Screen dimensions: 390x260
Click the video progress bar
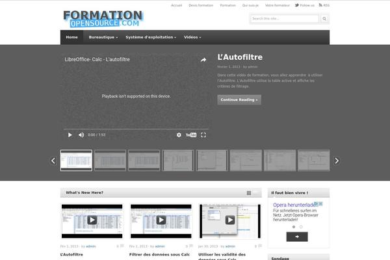click(136, 129)
